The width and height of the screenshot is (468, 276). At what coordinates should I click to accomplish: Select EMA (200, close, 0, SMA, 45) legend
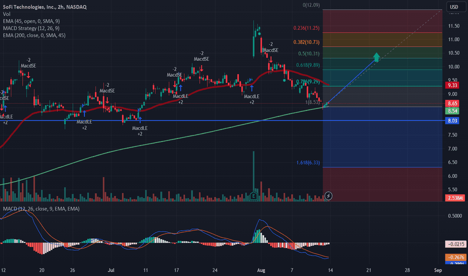[34, 35]
